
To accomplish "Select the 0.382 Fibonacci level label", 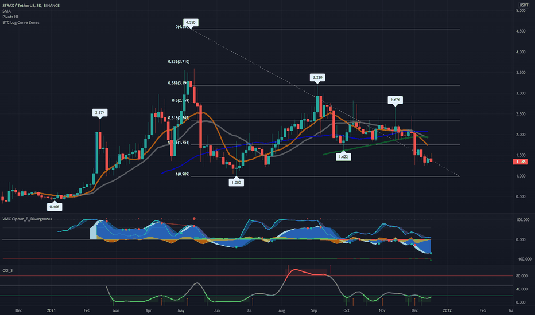I will (x=179, y=82).
